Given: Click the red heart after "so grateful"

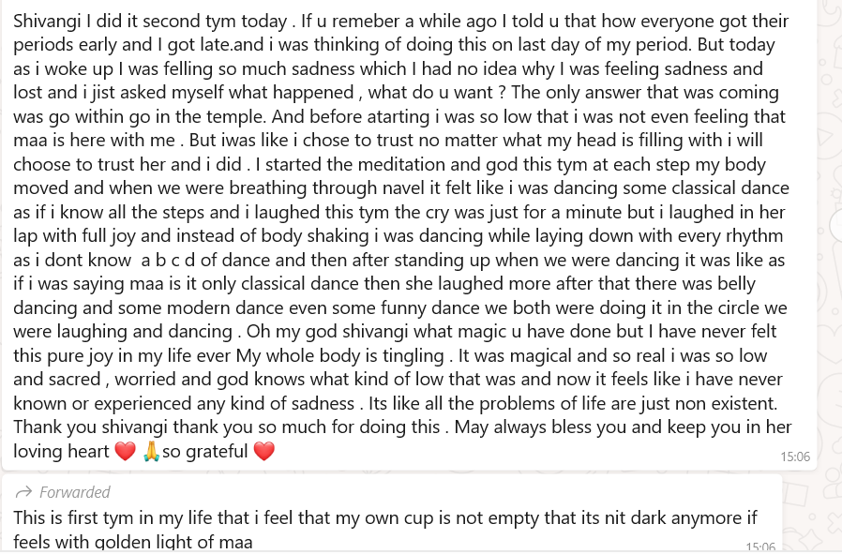Looking at the screenshot, I should [x=264, y=452].
